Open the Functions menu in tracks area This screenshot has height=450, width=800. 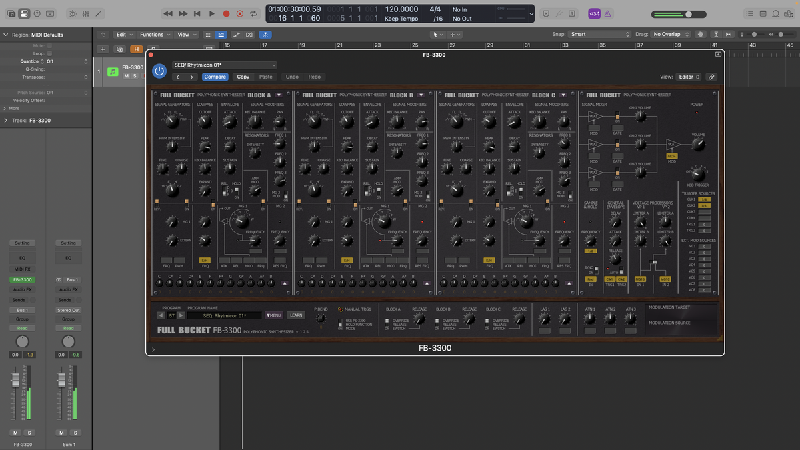click(154, 35)
